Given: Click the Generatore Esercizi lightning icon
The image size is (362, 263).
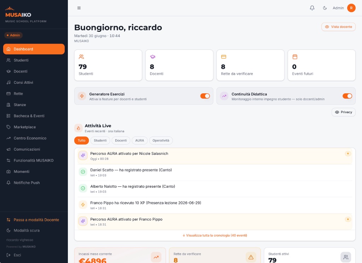Looking at the screenshot, I should [82, 96].
